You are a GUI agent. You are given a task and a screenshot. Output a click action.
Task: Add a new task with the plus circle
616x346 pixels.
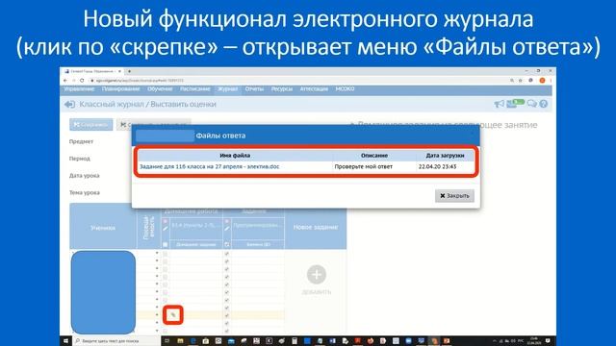[x=317, y=275]
